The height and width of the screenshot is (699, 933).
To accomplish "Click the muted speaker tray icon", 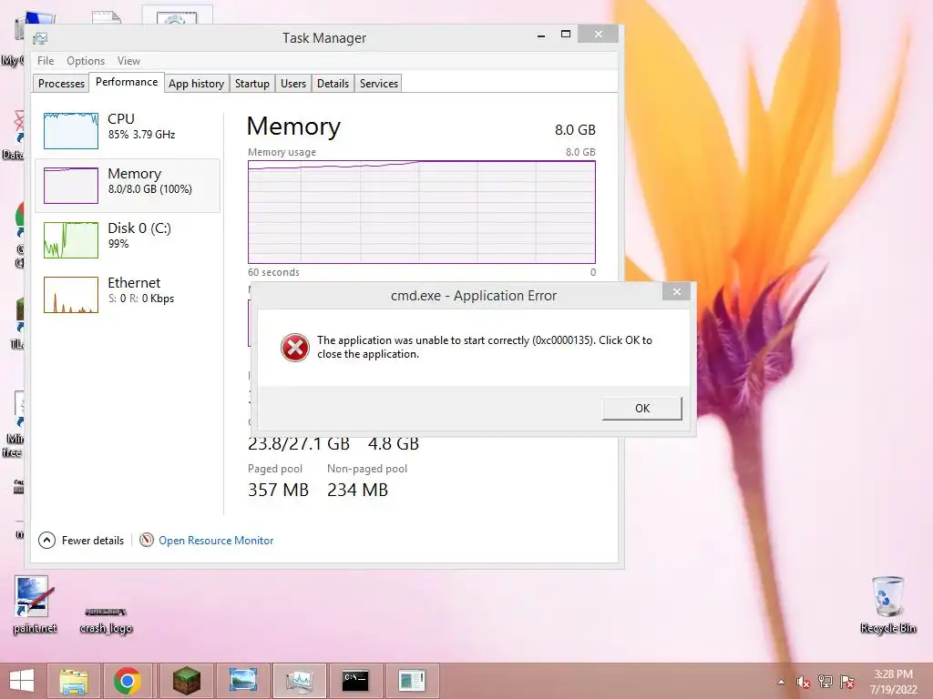I will click(x=803, y=682).
